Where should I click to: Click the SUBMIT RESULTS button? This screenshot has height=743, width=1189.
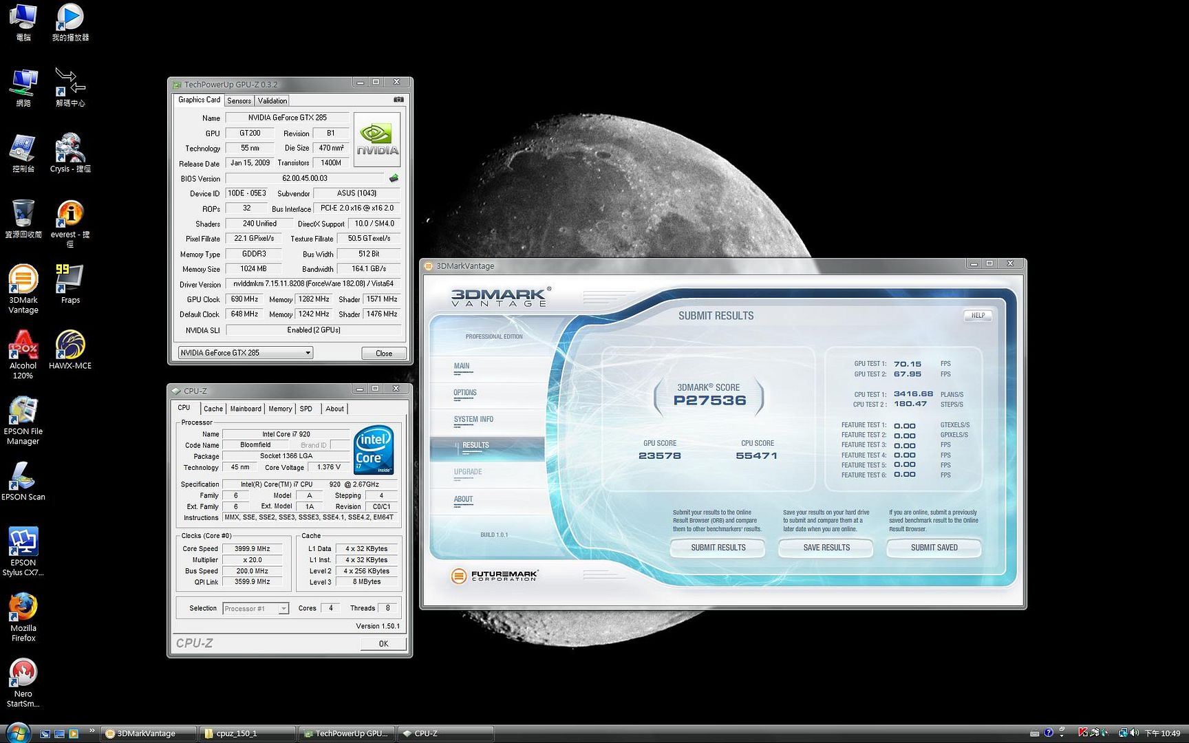pos(718,548)
